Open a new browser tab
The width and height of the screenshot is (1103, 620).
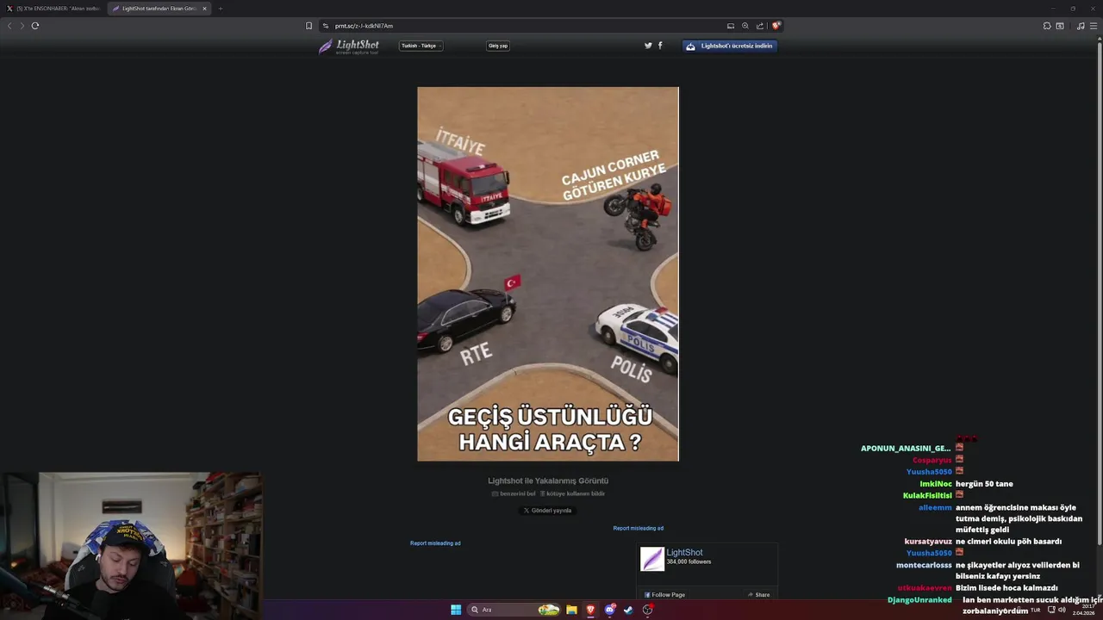(x=220, y=9)
